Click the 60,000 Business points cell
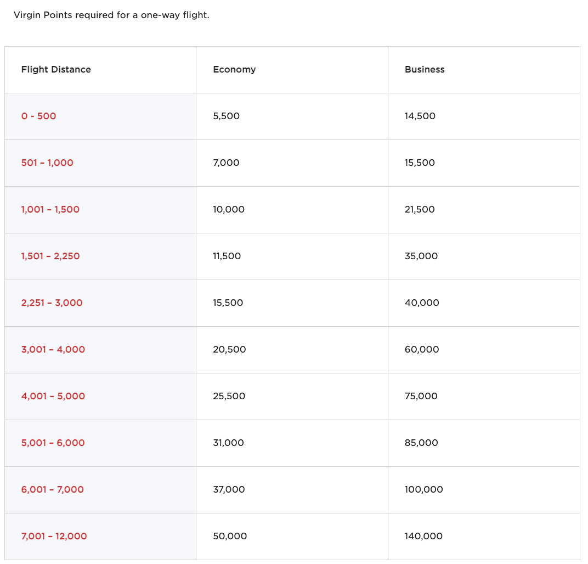The image size is (588, 564). pos(422,350)
